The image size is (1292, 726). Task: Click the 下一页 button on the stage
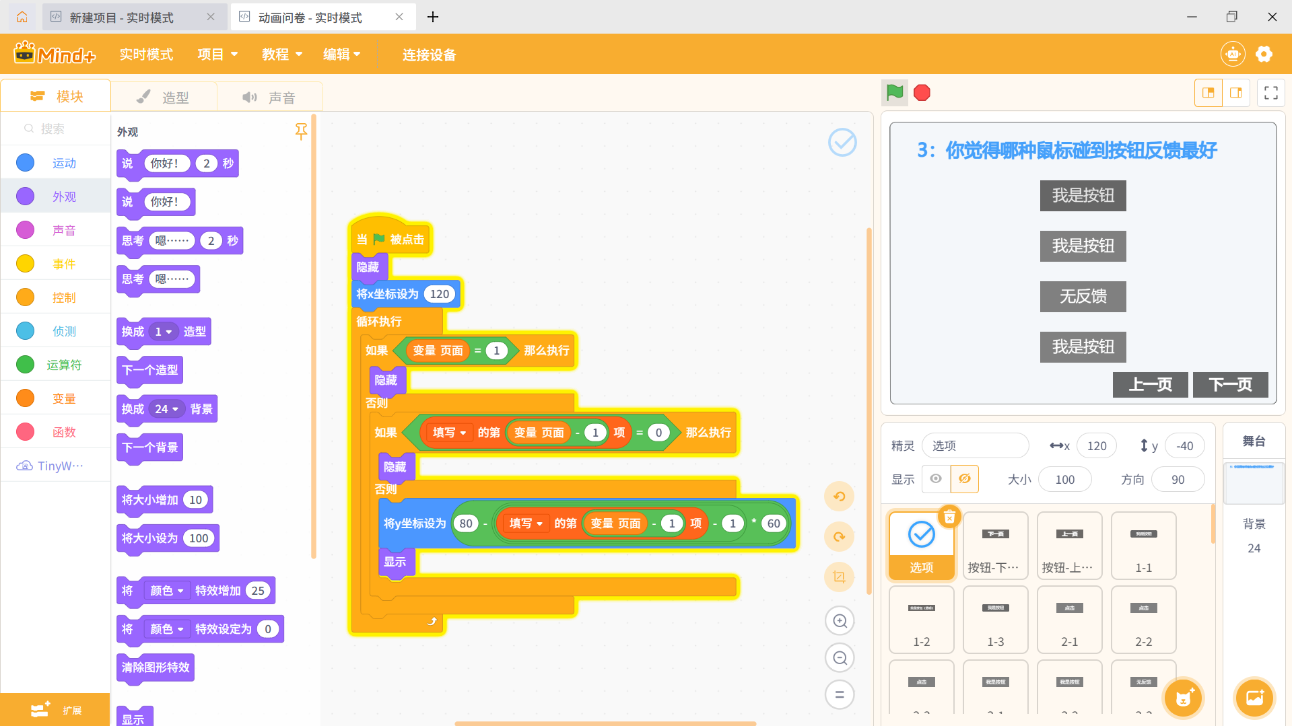click(x=1230, y=384)
